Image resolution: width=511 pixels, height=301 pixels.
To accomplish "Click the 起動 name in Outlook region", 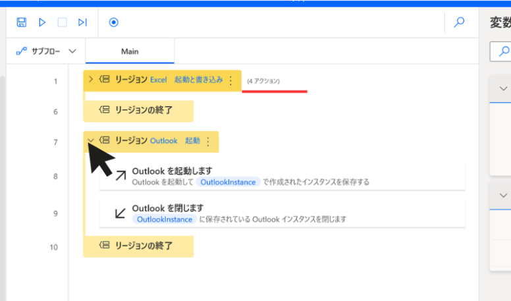I will [x=192, y=140].
